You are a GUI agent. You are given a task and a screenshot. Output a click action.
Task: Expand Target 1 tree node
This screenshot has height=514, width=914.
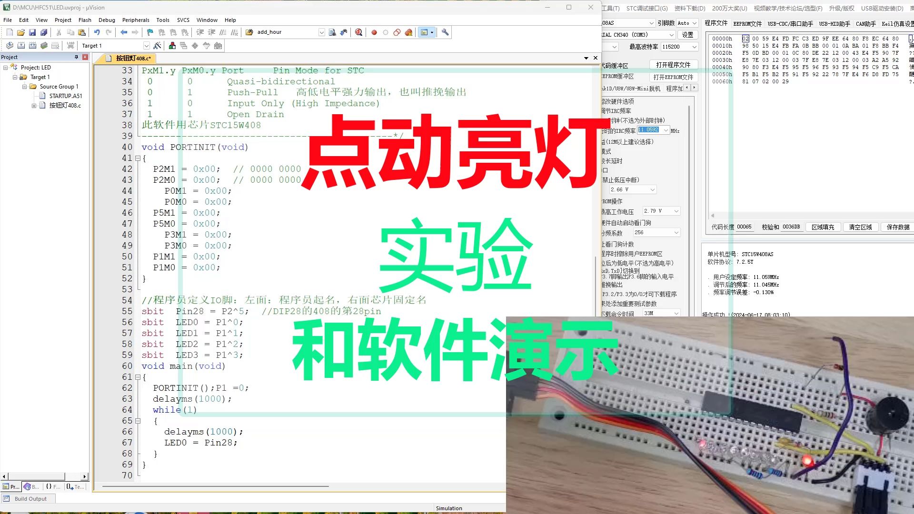15,77
